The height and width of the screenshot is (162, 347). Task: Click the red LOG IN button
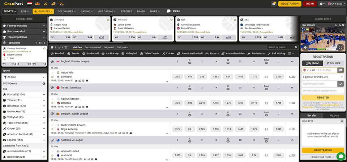pos(310,4)
